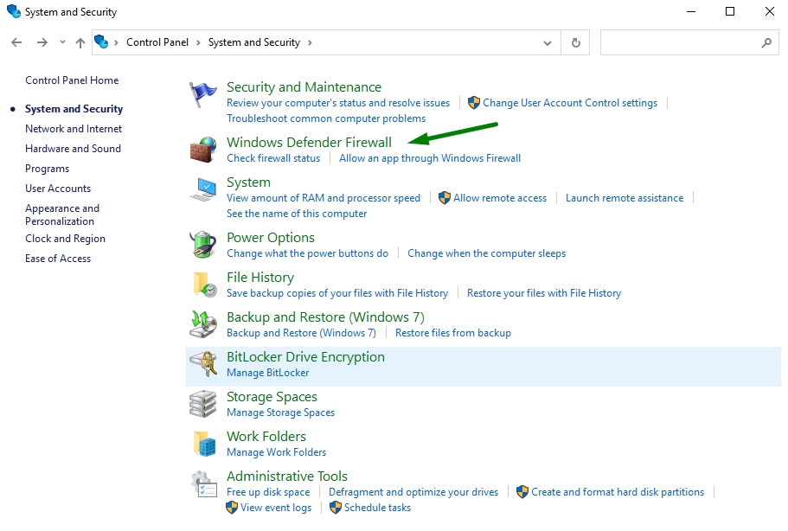Image resolution: width=788 pixels, height=531 pixels.
Task: Open Change User Account Control settings
Action: [x=570, y=103]
